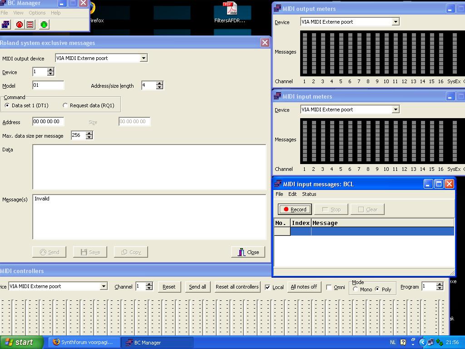Click the taskbar clock showing 21:56

point(452,342)
